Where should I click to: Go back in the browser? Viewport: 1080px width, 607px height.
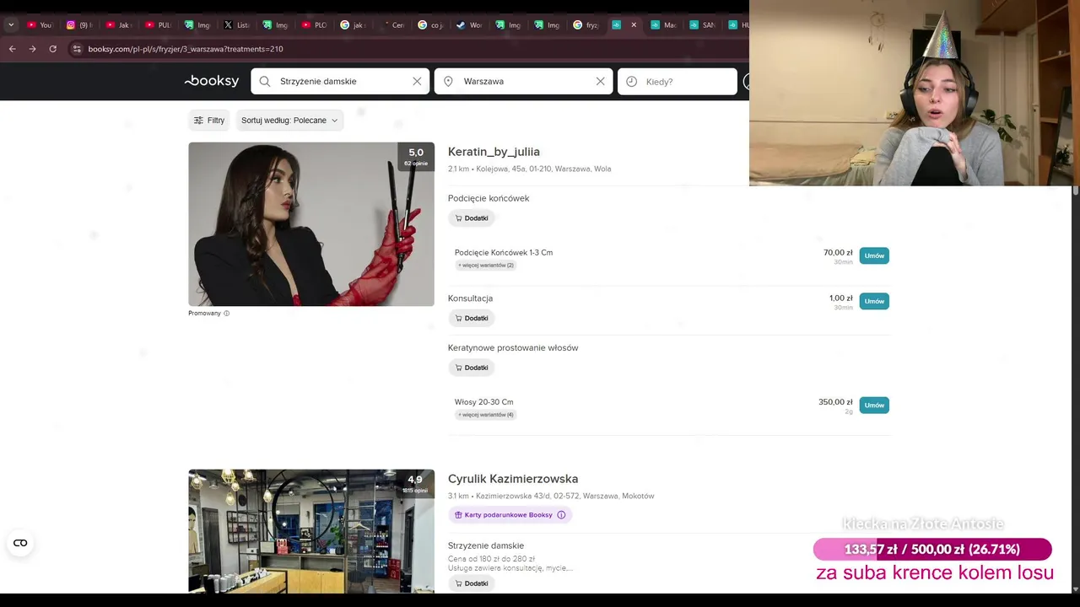pos(12,49)
